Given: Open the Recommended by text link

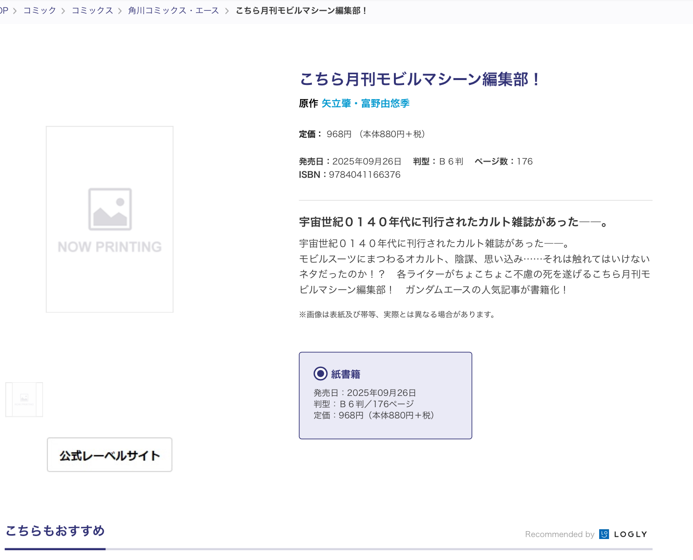Looking at the screenshot, I should point(560,534).
